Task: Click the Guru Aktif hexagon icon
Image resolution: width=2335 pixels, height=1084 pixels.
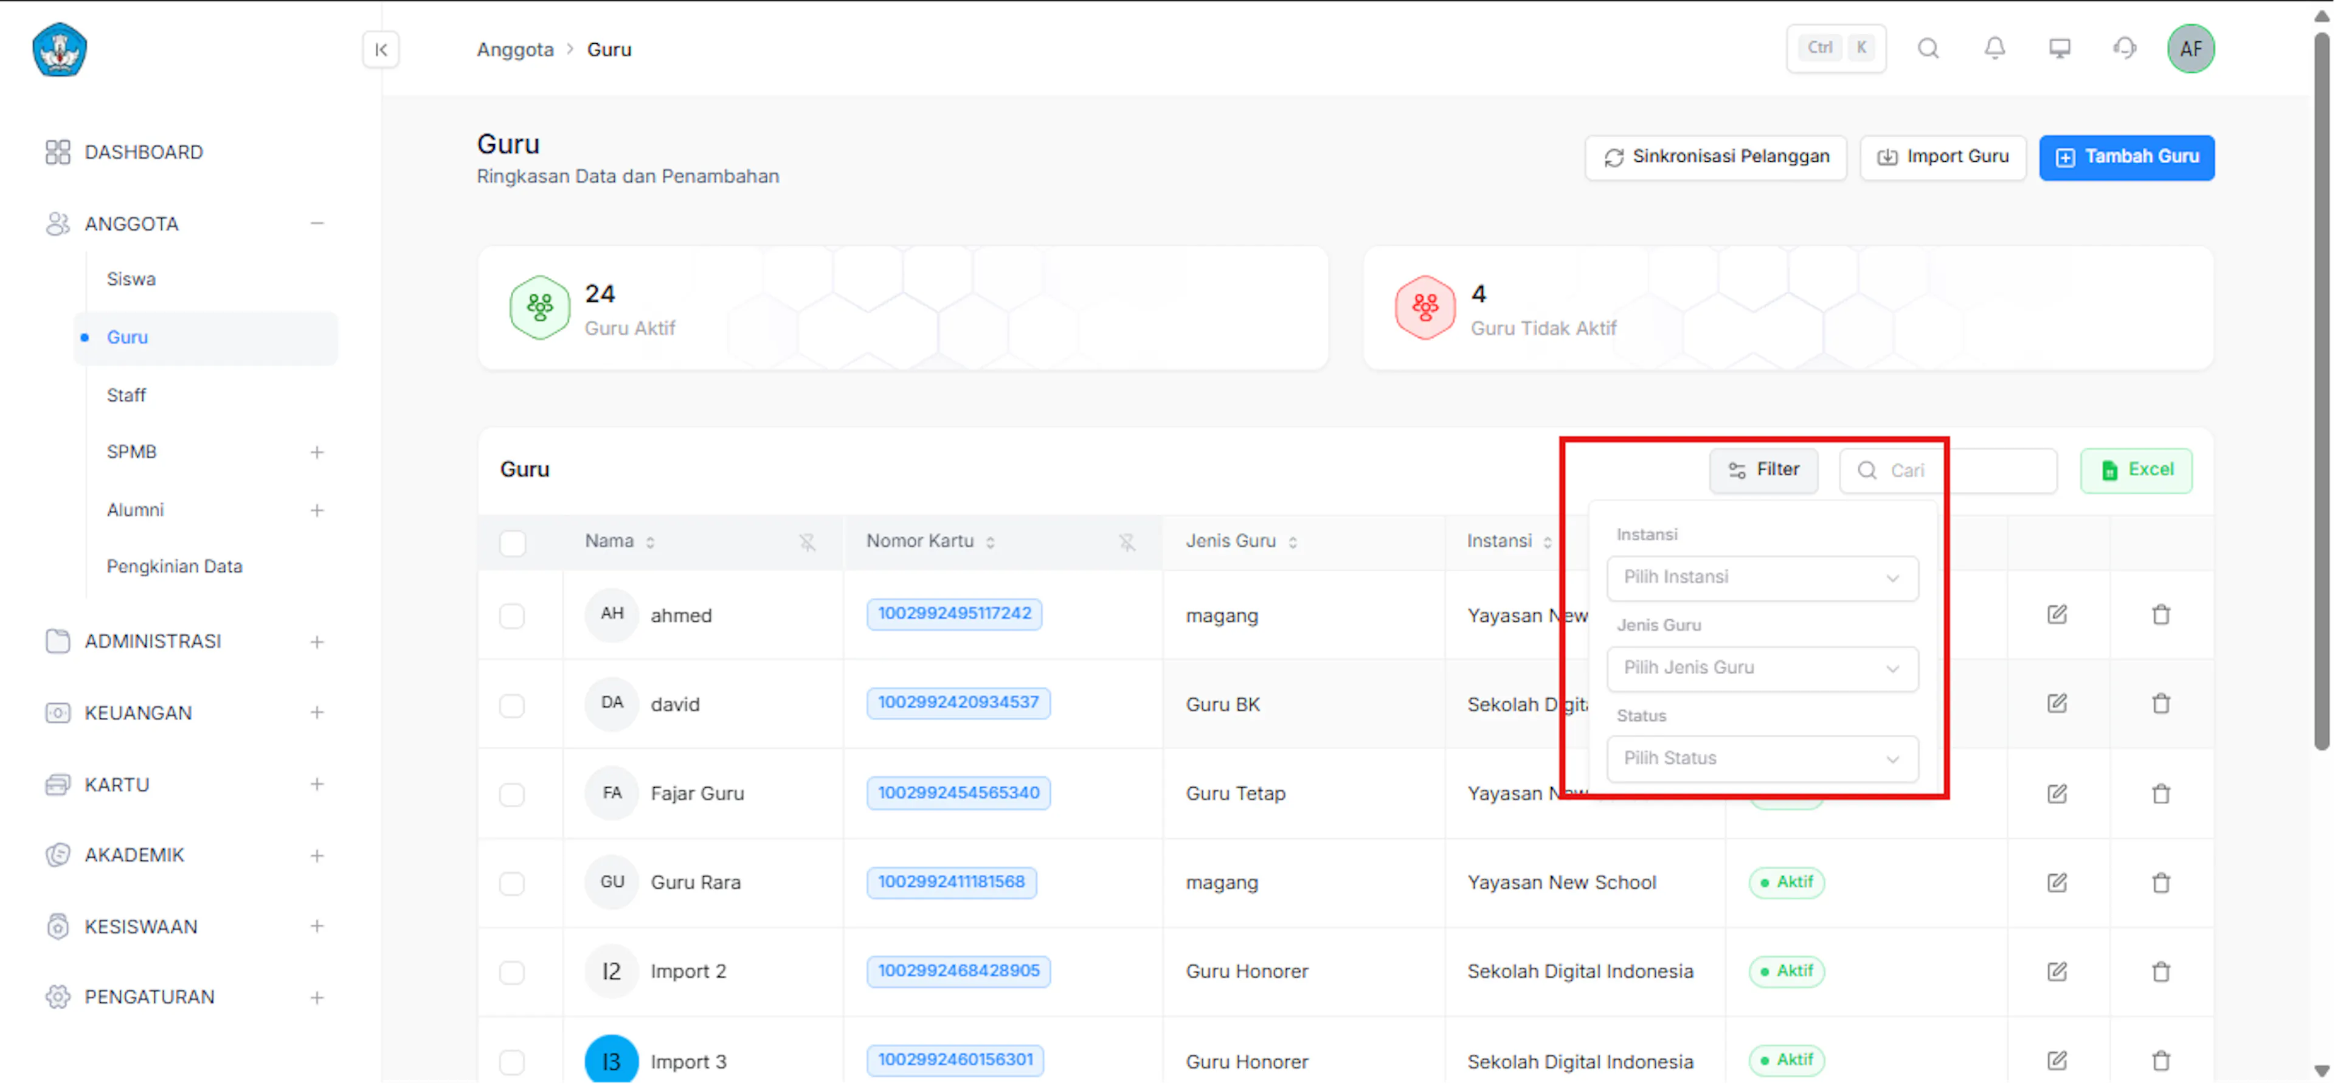Action: pos(539,308)
